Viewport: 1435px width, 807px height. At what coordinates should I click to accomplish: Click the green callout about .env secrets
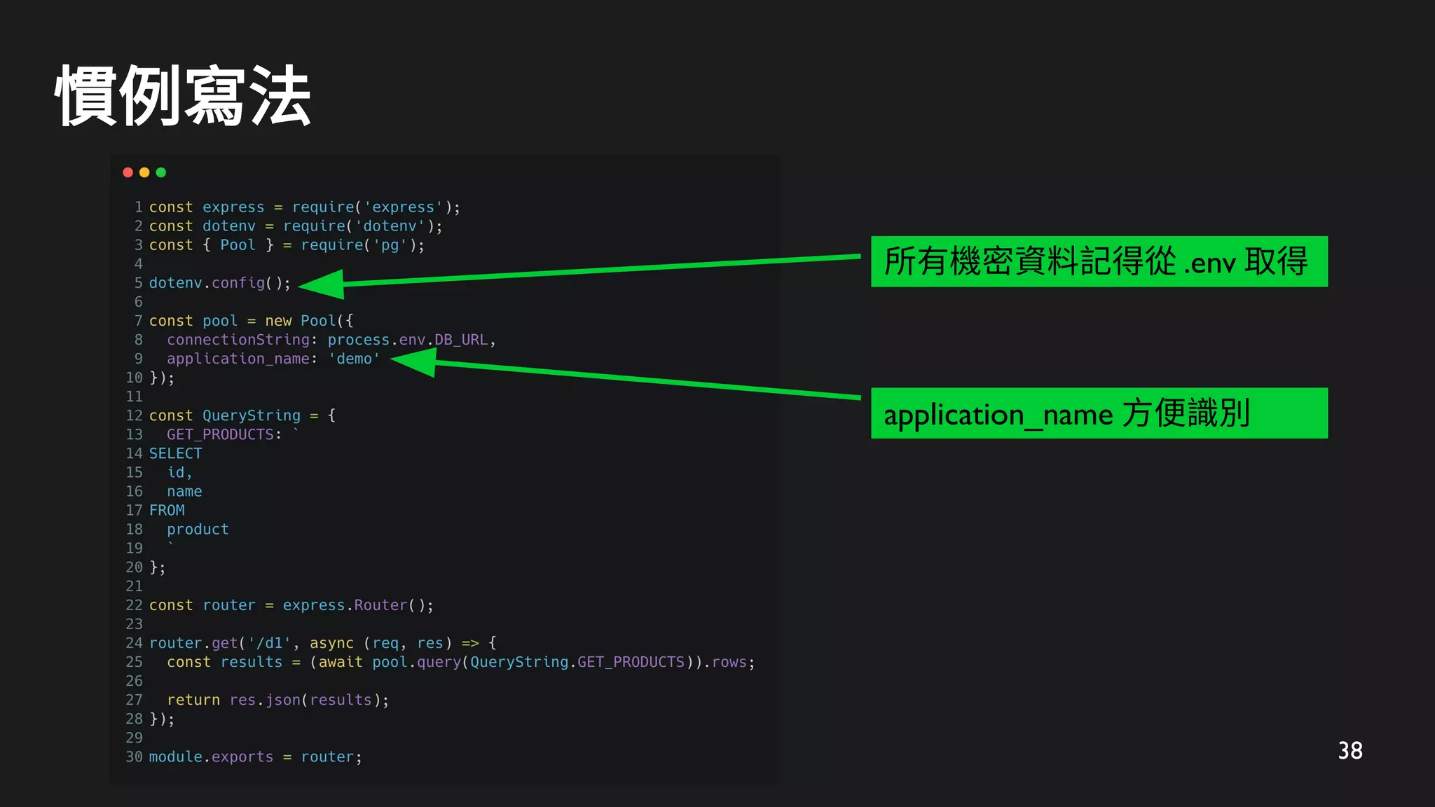[x=1099, y=261]
